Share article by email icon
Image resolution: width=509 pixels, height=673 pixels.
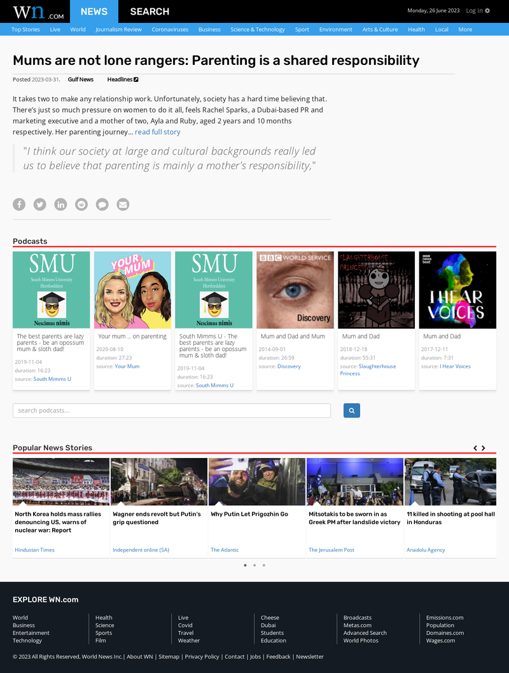point(123,204)
